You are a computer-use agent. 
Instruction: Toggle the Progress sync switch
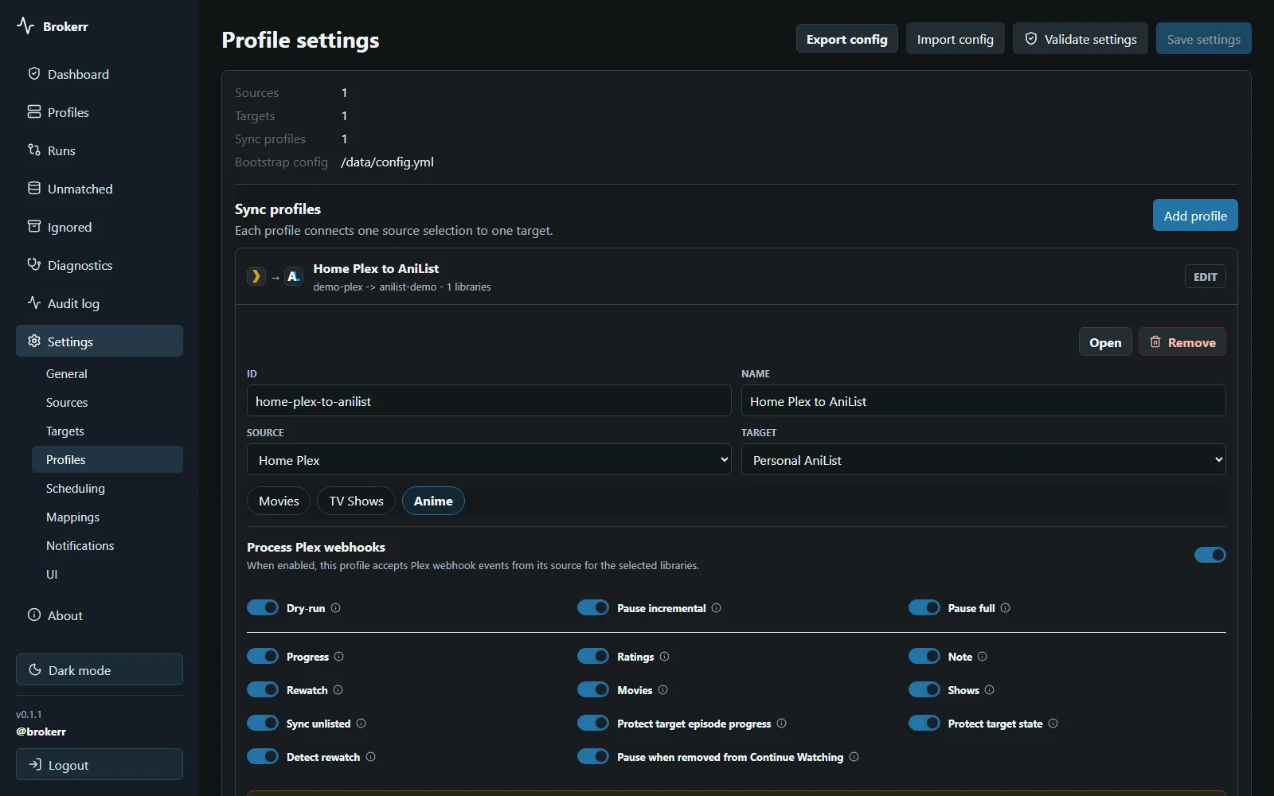tap(263, 656)
